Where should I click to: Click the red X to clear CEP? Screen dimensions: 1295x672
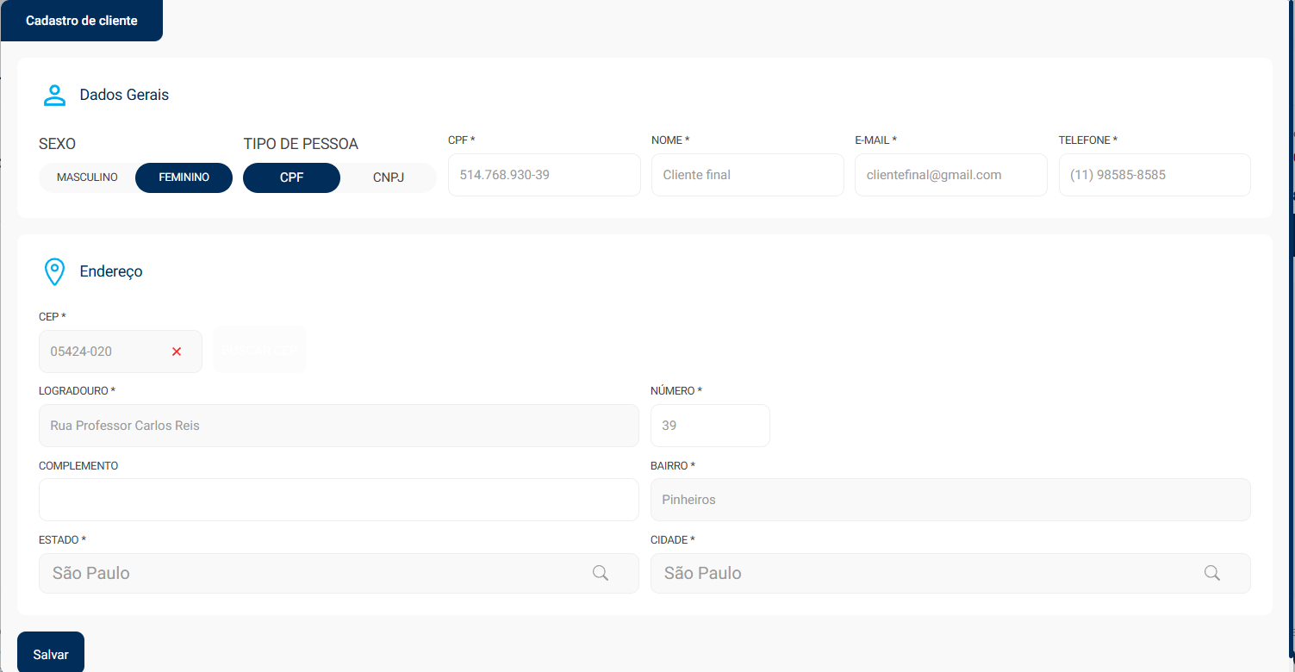point(177,352)
